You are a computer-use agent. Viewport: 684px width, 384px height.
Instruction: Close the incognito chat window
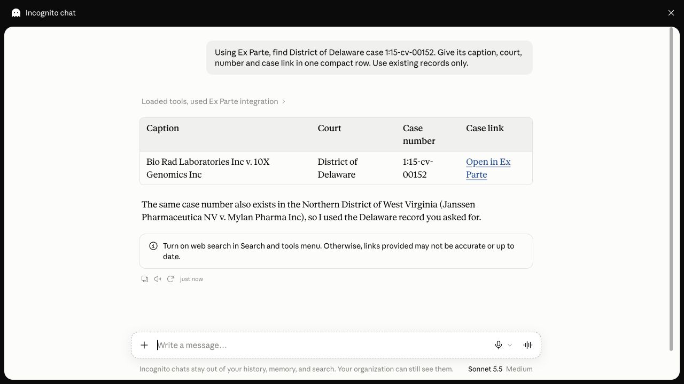click(671, 13)
